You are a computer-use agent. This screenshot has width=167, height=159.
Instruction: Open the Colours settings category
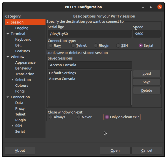21,85
